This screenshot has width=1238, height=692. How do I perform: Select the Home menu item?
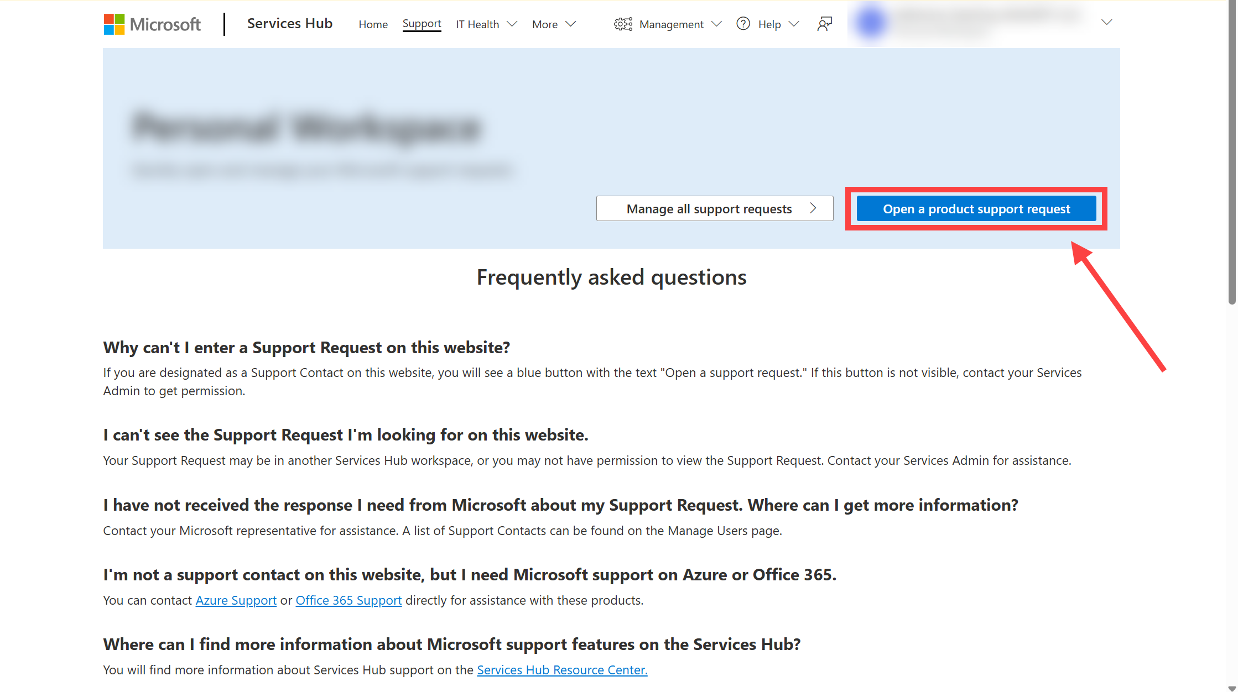tap(372, 24)
